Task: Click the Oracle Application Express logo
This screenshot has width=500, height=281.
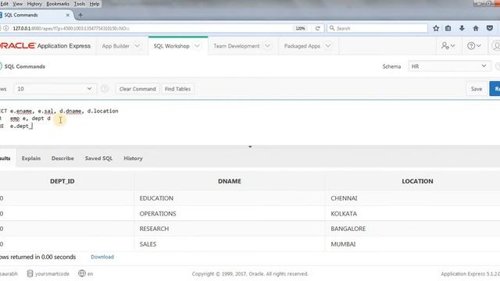Action: (x=45, y=46)
